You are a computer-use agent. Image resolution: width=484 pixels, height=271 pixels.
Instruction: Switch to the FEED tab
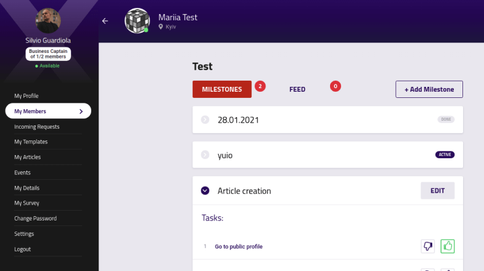pos(297,89)
